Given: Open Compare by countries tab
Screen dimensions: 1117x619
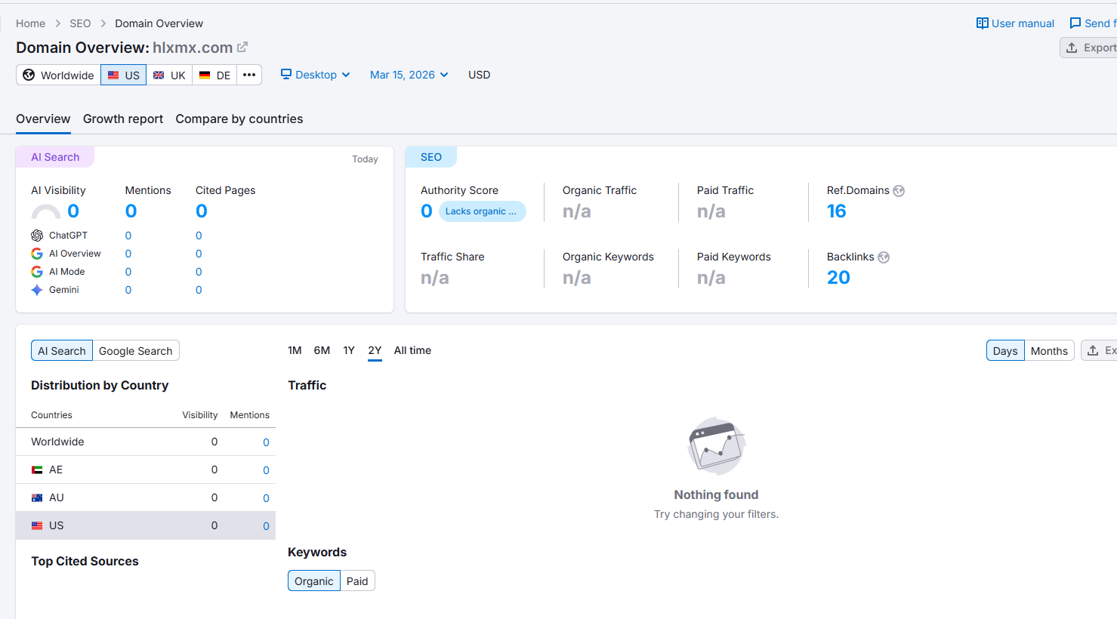Looking at the screenshot, I should 239,119.
